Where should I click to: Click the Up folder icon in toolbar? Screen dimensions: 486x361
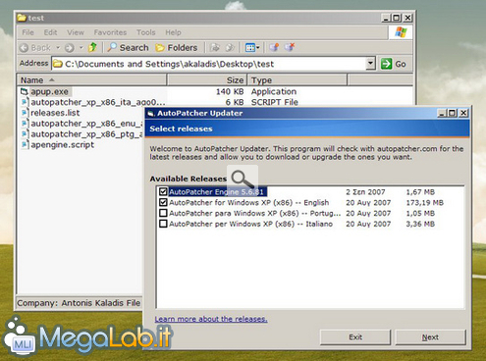tap(93, 47)
